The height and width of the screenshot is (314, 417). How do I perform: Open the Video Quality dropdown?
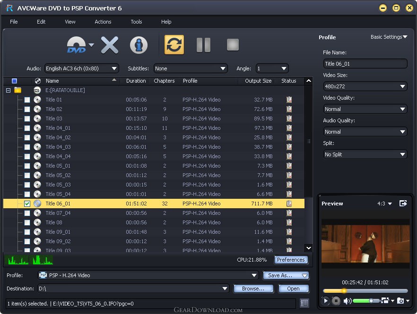(365, 109)
